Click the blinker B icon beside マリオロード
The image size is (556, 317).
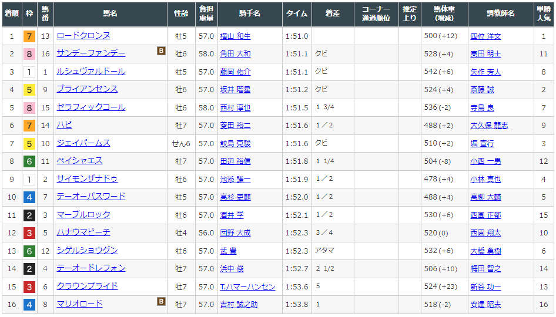161,302
